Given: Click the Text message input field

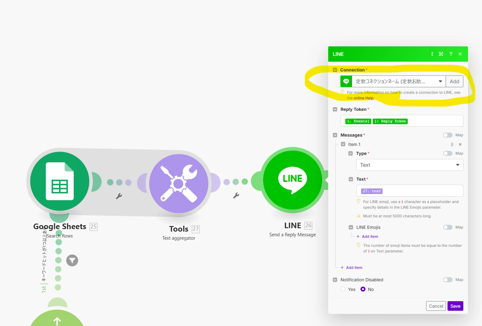Looking at the screenshot, I should click(x=410, y=191).
